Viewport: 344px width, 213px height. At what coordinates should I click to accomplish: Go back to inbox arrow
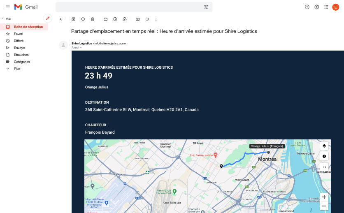click(61, 19)
